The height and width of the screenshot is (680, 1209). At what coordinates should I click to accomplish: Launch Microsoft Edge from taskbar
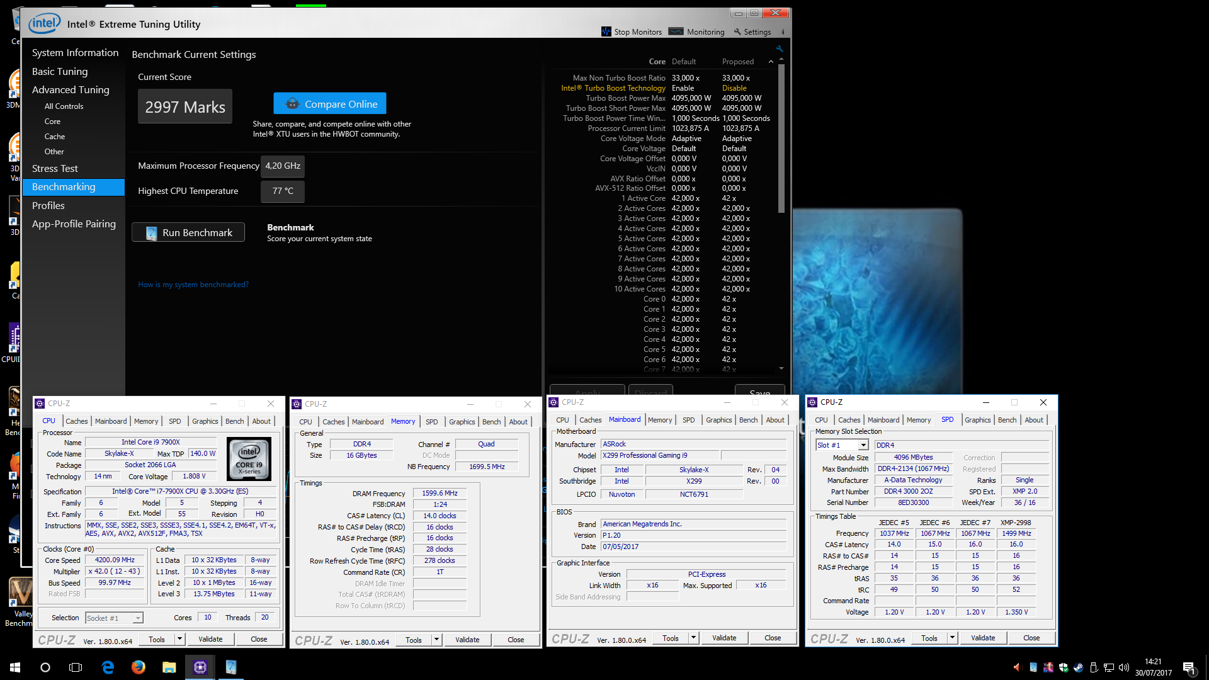point(108,667)
